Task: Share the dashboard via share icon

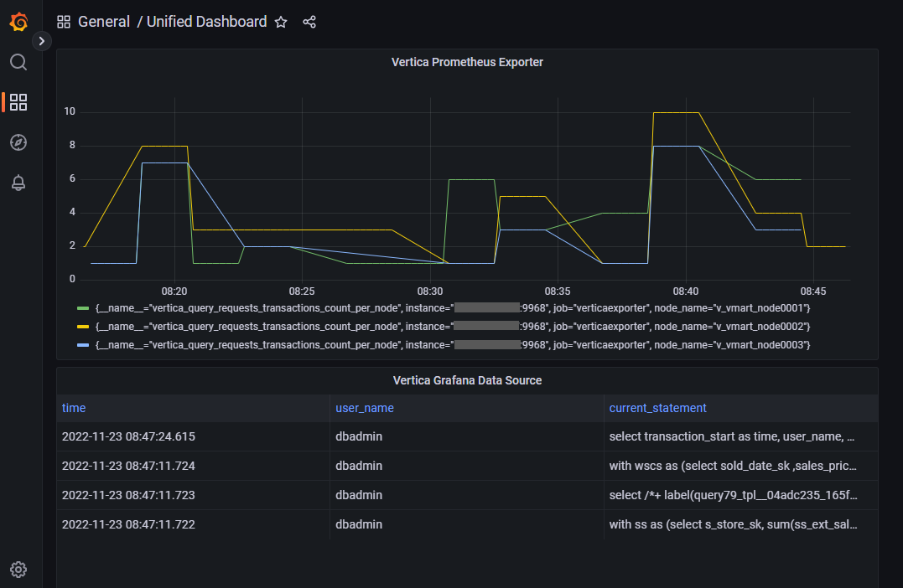Action: [x=309, y=22]
